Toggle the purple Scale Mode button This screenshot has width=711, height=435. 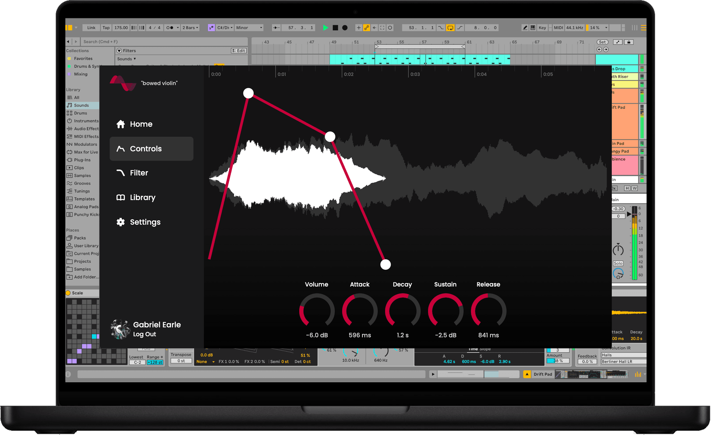[211, 28]
